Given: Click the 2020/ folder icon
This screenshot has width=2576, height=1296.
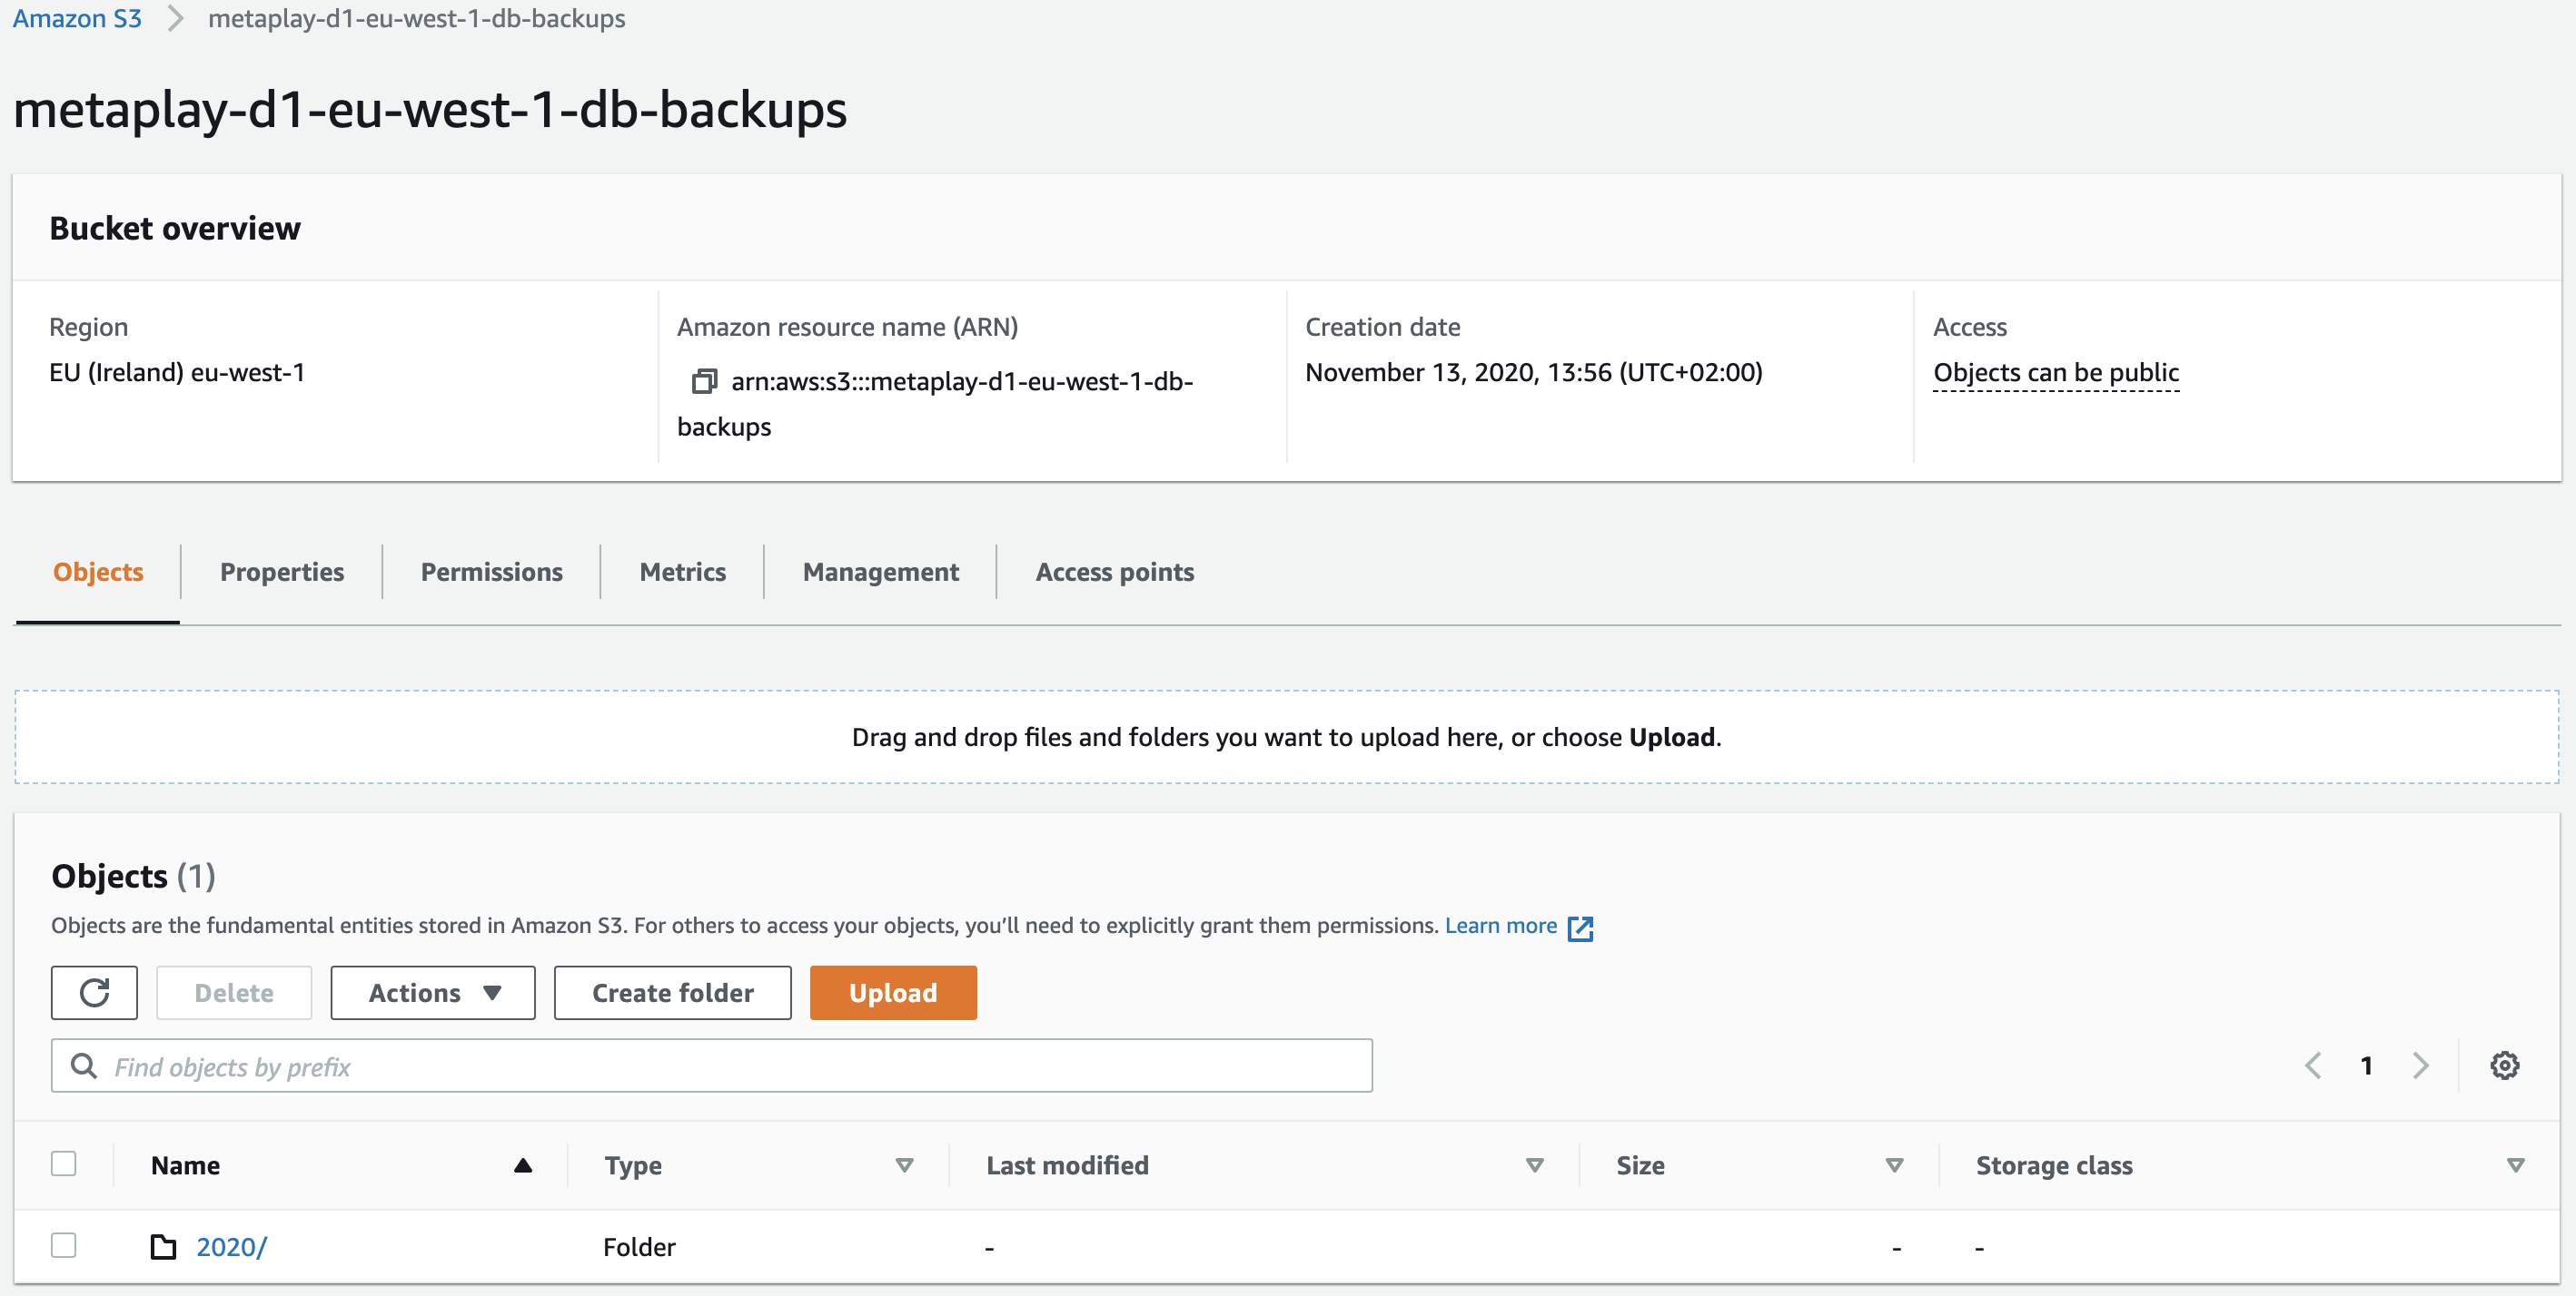Looking at the screenshot, I should (163, 1247).
